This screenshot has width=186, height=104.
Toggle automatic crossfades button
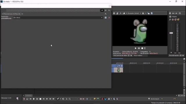click(105, 99)
